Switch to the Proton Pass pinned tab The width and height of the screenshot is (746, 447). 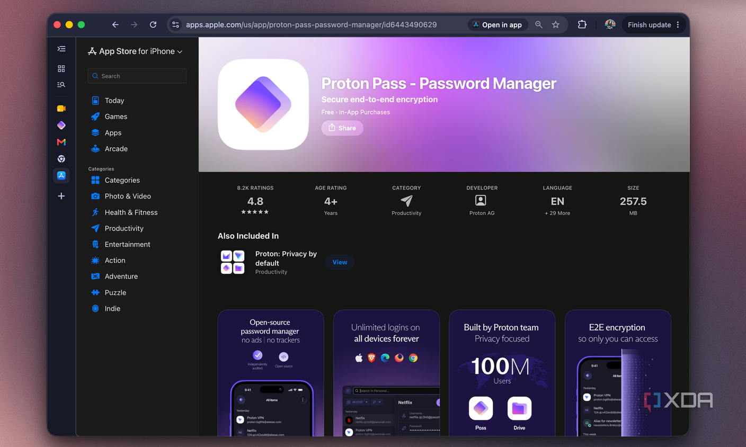pos(61,126)
